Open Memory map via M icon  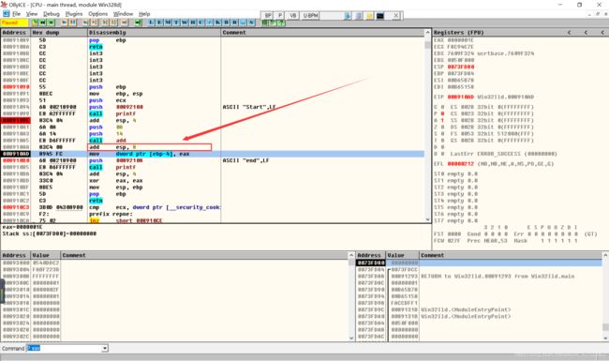168,23
